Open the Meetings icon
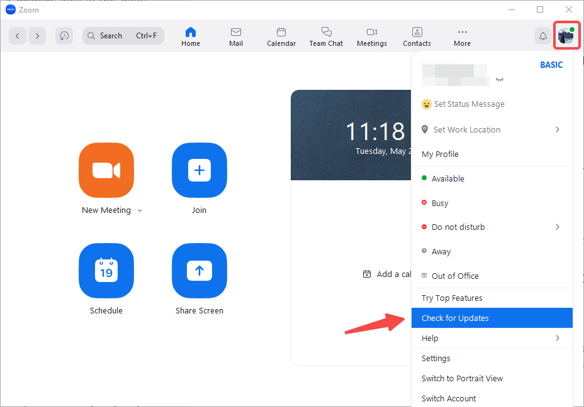 [x=371, y=36]
